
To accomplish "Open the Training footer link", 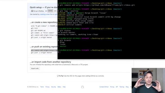I will [122, 87].
